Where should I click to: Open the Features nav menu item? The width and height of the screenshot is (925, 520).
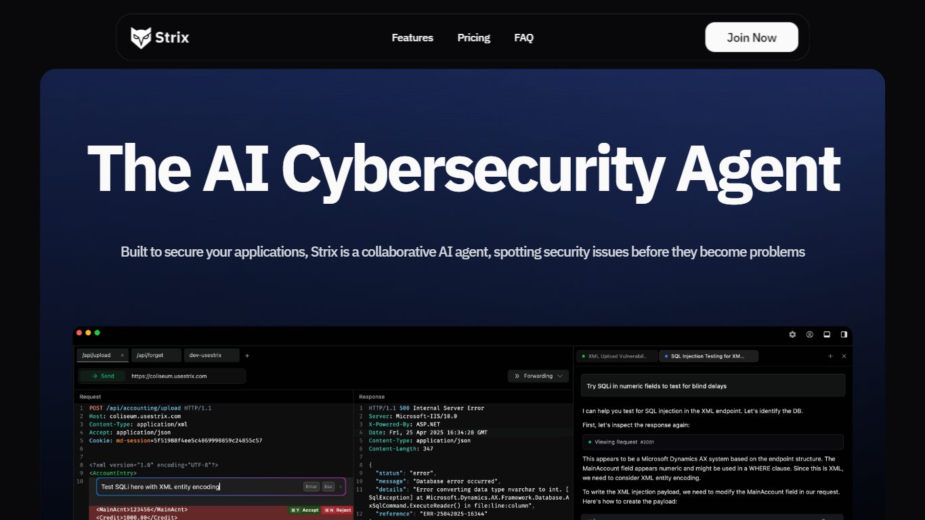(x=412, y=38)
